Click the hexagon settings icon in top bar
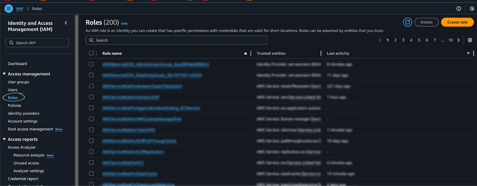477x186 pixels. [472, 9]
